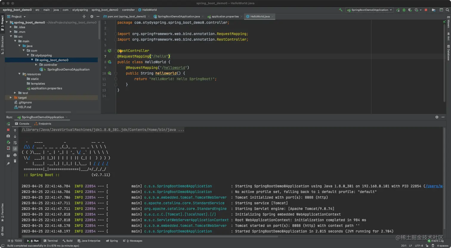Screen dimensions: 451x248
Task: Hide the Project tool window
Action: [98, 16]
